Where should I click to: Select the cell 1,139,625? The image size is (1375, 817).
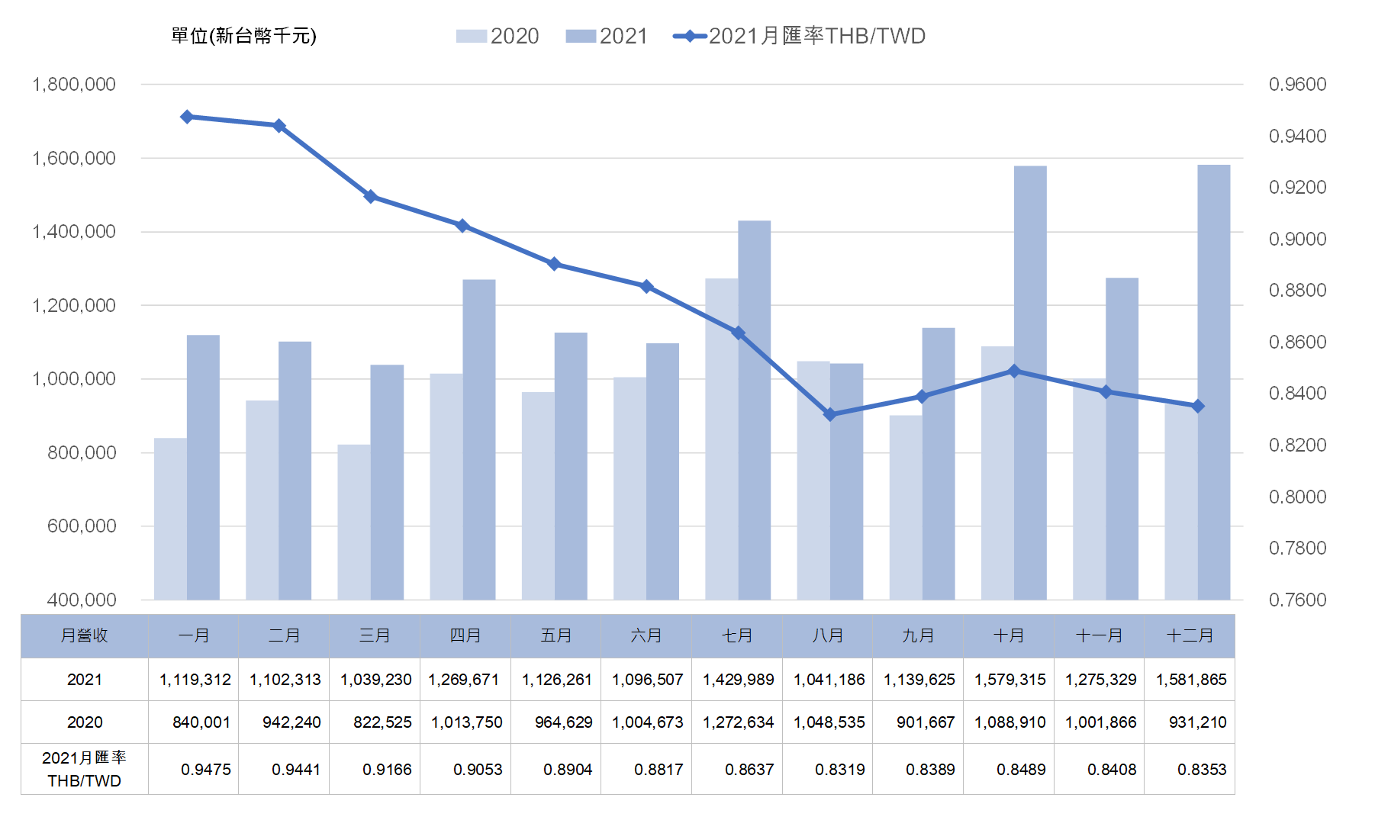coord(919,680)
